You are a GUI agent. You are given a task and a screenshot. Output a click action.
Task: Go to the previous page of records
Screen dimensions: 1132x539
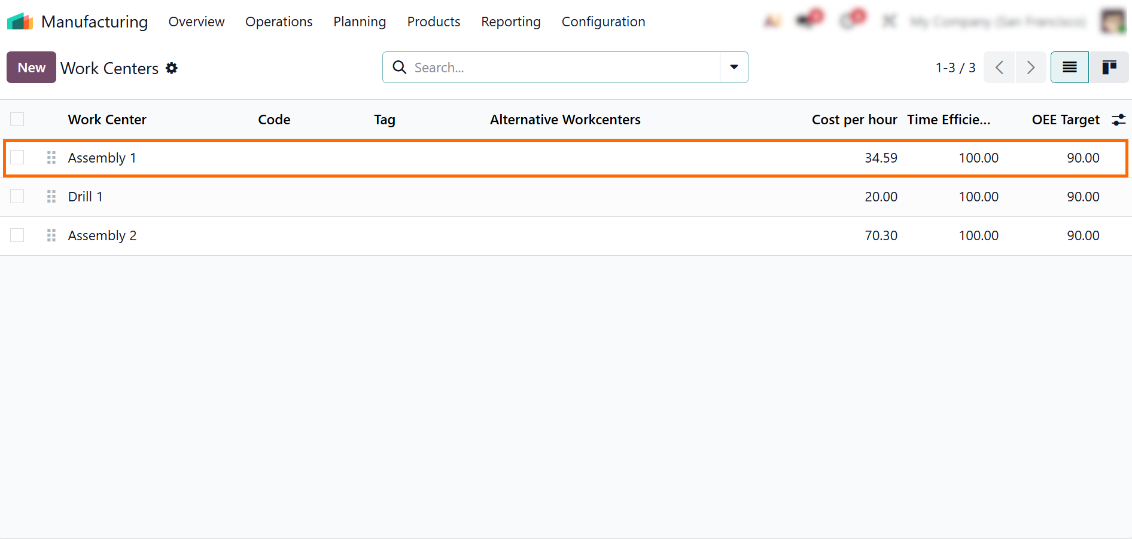[999, 68]
